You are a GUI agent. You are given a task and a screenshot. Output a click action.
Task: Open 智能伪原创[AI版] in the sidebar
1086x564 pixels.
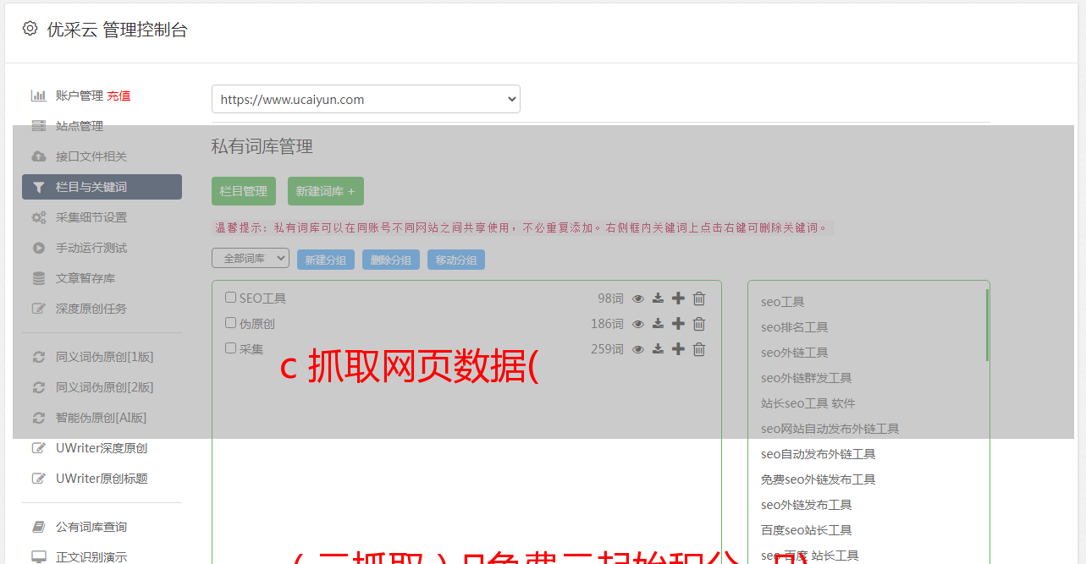tap(102, 418)
